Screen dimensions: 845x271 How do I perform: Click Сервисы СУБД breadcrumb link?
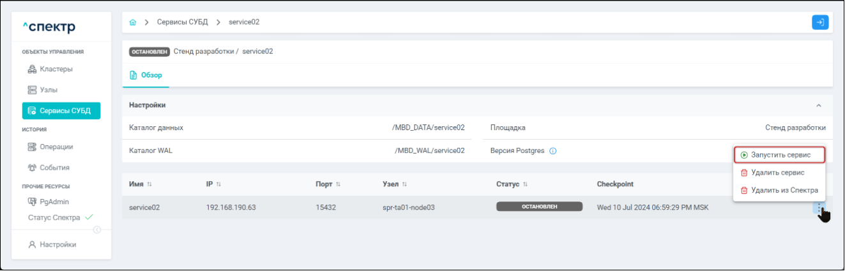(181, 22)
